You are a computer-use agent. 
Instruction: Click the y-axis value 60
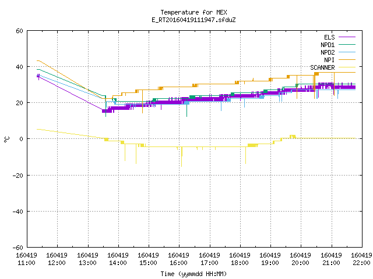(x=19, y=31)
